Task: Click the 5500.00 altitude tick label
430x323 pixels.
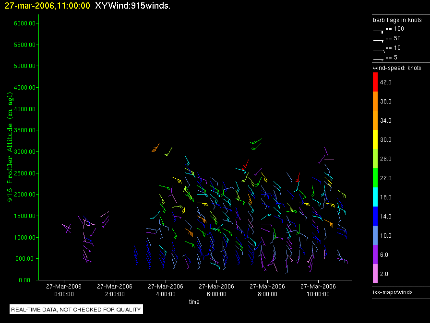Action: pos(24,45)
